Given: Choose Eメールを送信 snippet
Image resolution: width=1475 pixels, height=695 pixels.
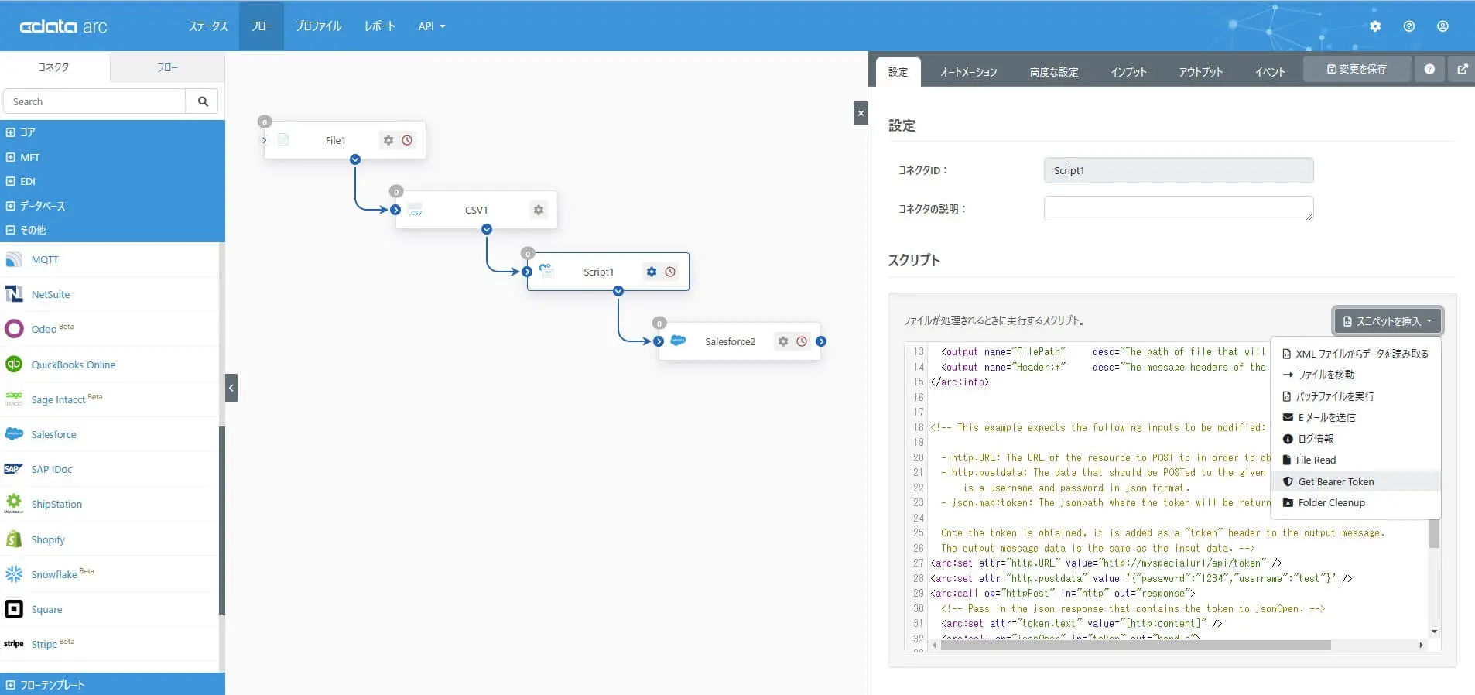Looking at the screenshot, I should pos(1356,417).
